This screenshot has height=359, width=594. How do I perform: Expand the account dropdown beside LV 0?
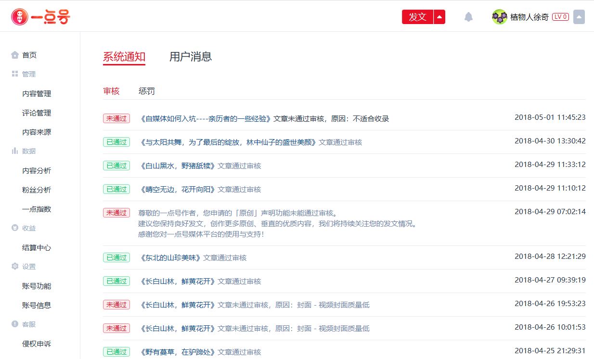pyautogui.click(x=579, y=16)
